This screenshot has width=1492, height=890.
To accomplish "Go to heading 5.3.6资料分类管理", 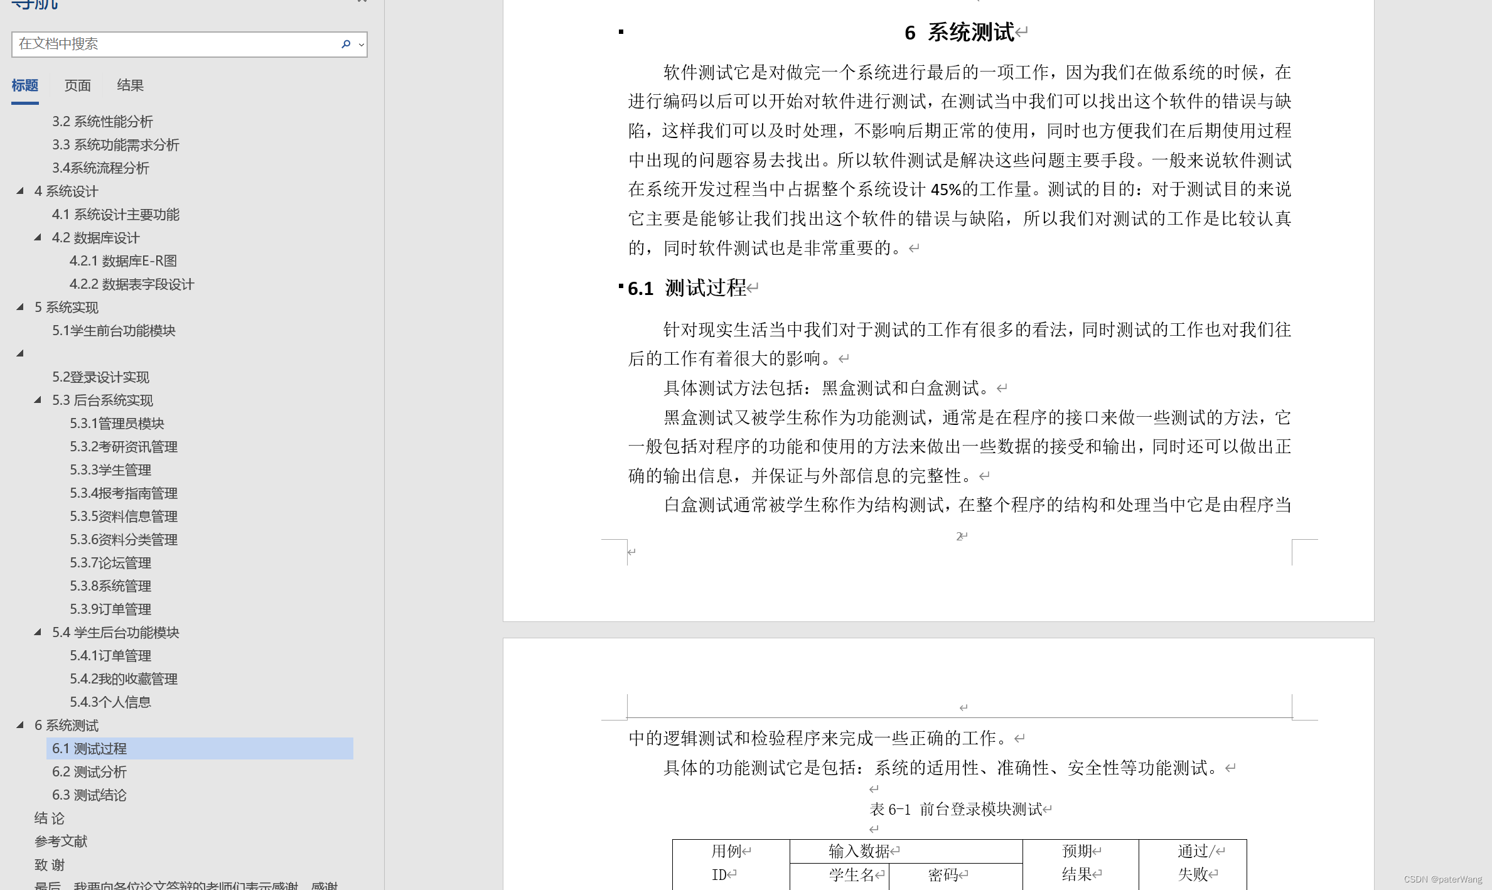I will coord(124,539).
